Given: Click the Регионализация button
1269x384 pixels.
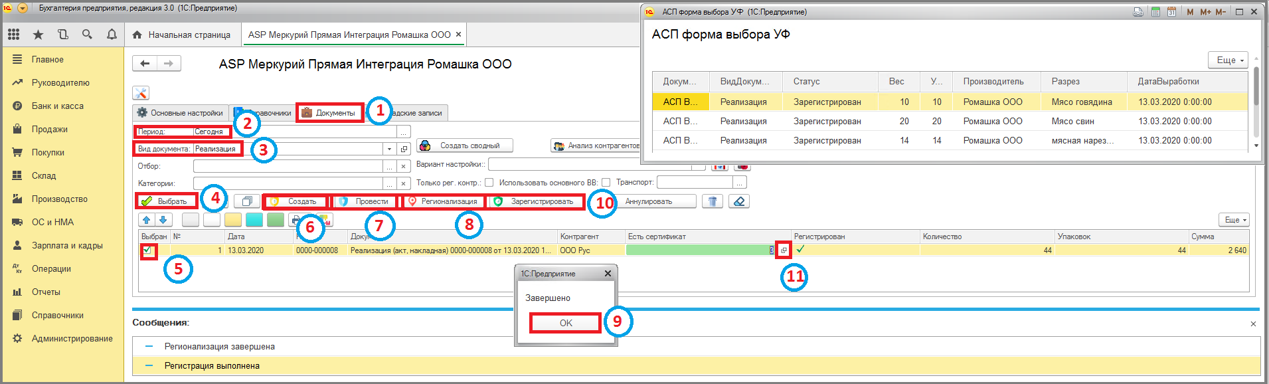Looking at the screenshot, I should coord(444,201).
